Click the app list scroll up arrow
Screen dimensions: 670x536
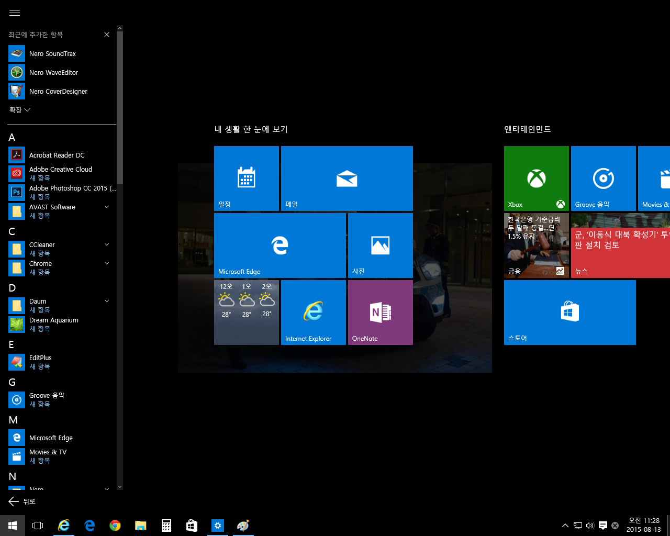pos(120,28)
